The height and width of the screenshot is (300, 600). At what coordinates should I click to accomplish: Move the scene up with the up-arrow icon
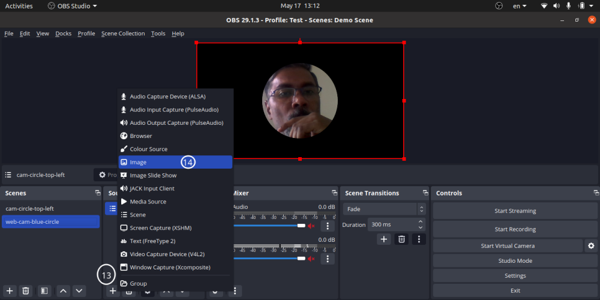pos(64,291)
